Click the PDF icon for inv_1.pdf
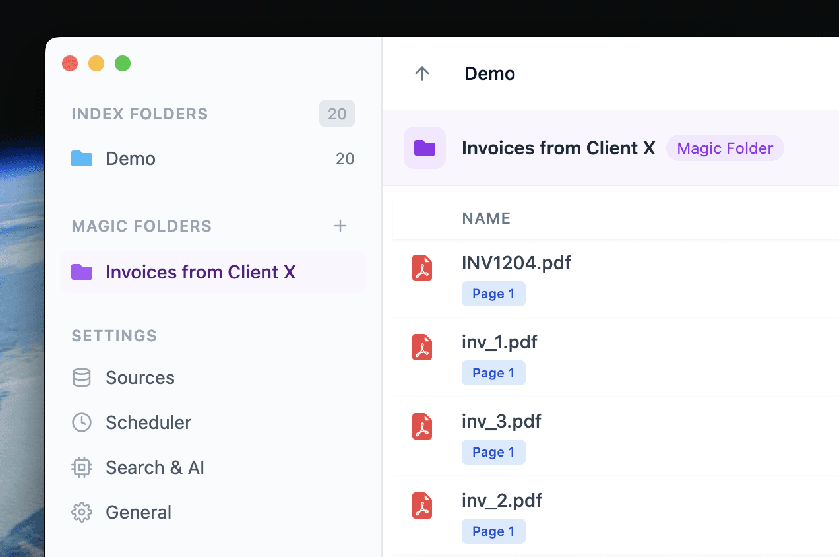Image resolution: width=839 pixels, height=557 pixels. (x=422, y=347)
